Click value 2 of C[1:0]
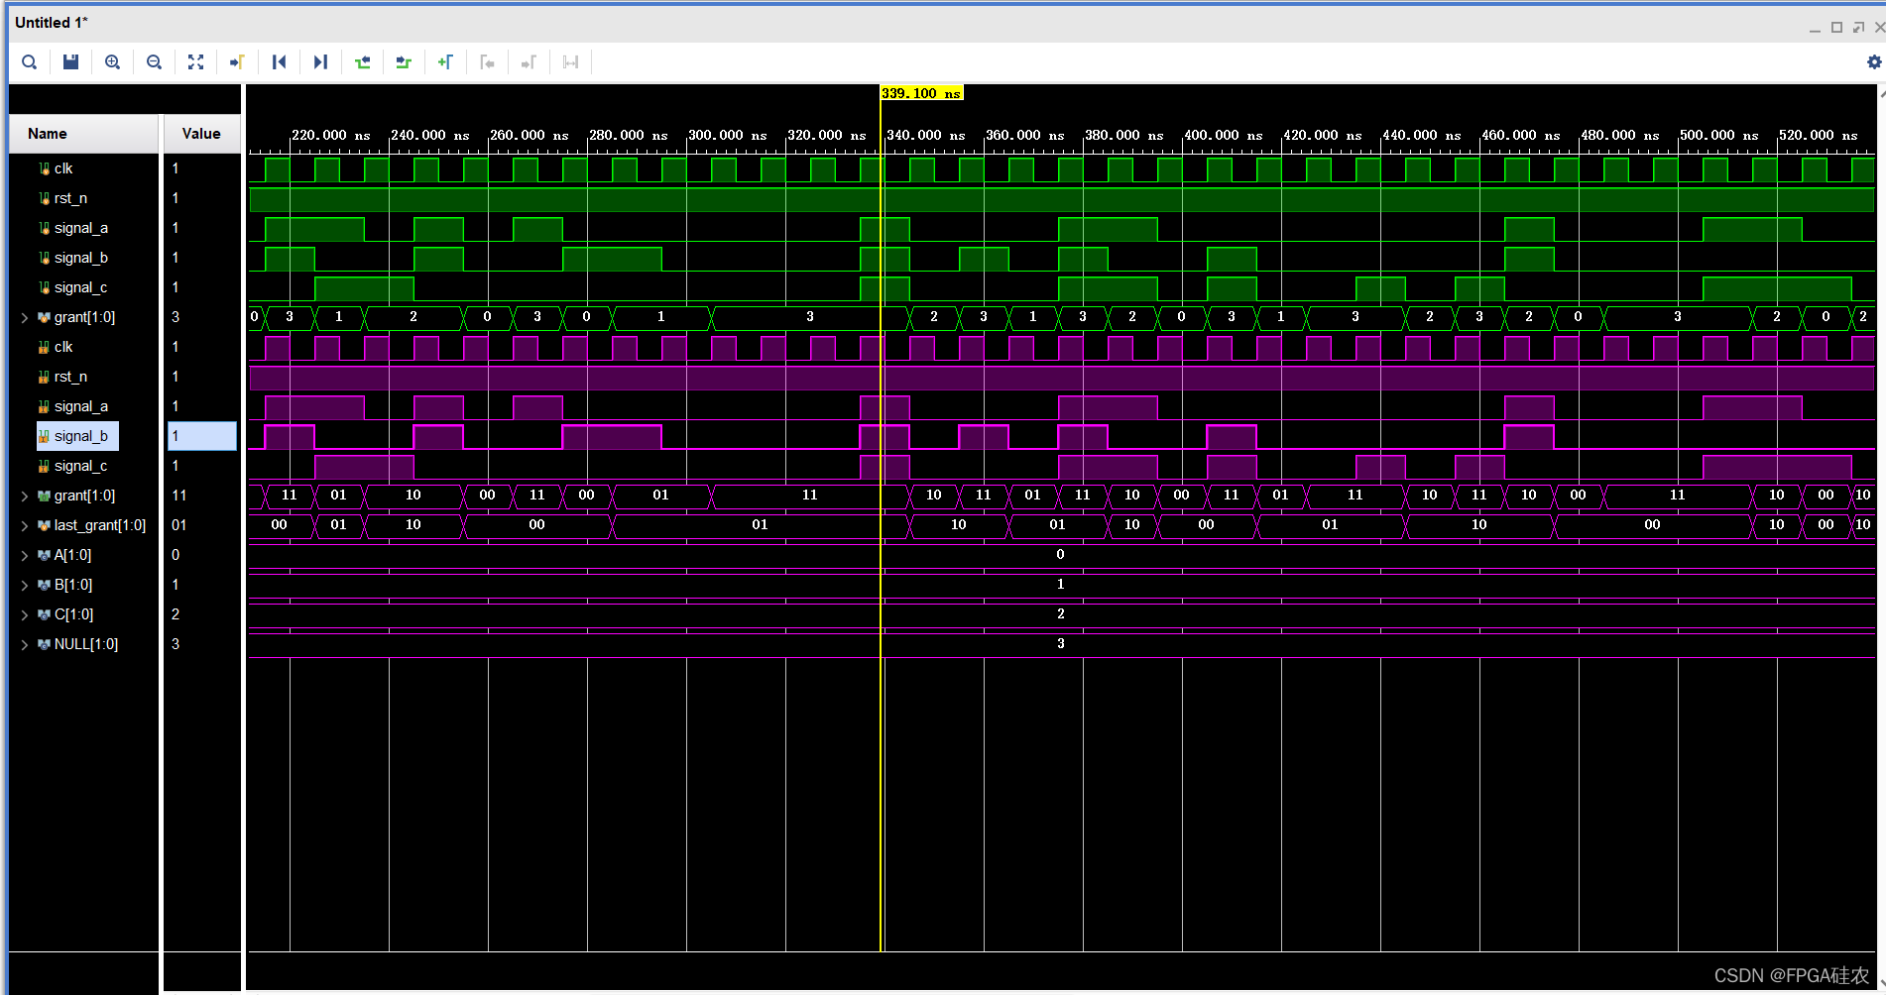 (x=176, y=614)
